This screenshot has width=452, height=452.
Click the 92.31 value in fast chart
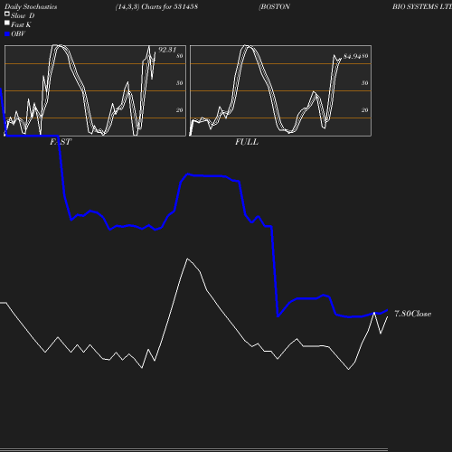tap(167, 50)
